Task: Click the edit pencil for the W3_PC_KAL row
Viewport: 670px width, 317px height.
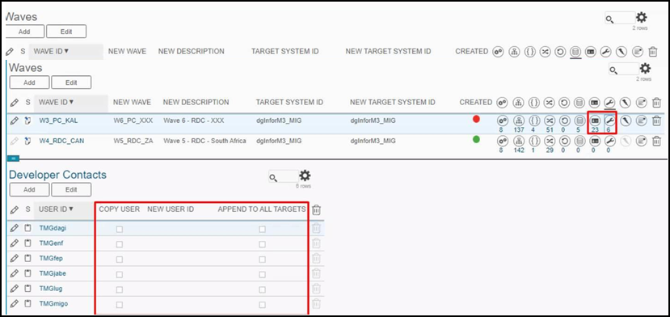Action: 14,120
